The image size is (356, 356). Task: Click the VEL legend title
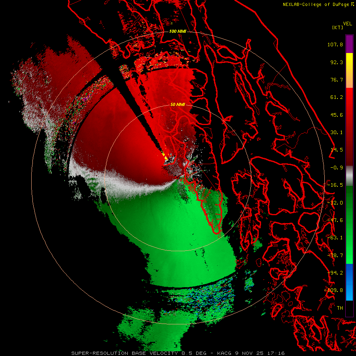pyautogui.click(x=348, y=24)
